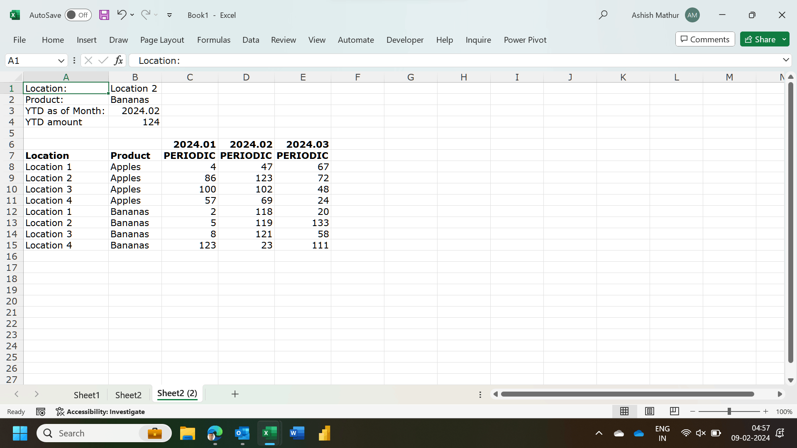
Task: Click the horizontal scrollbar thumb
Action: click(x=627, y=394)
